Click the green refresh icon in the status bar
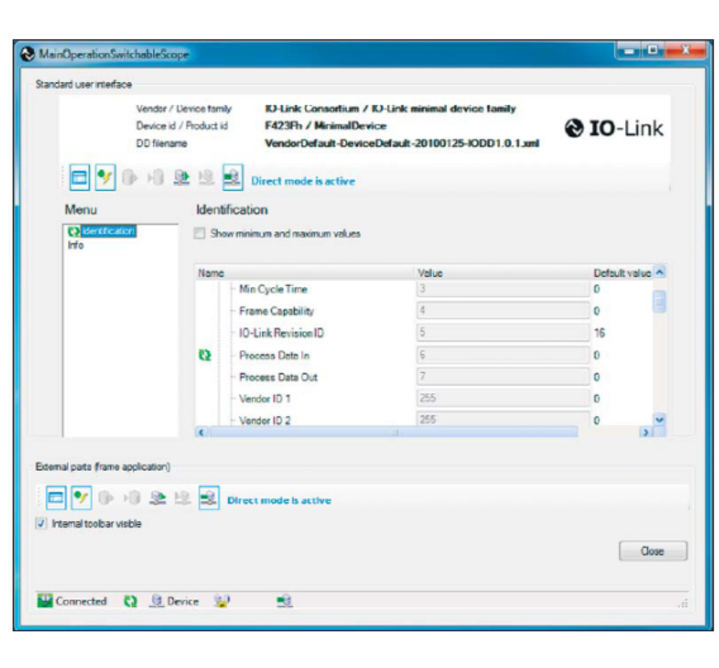The image size is (719, 668). click(130, 601)
